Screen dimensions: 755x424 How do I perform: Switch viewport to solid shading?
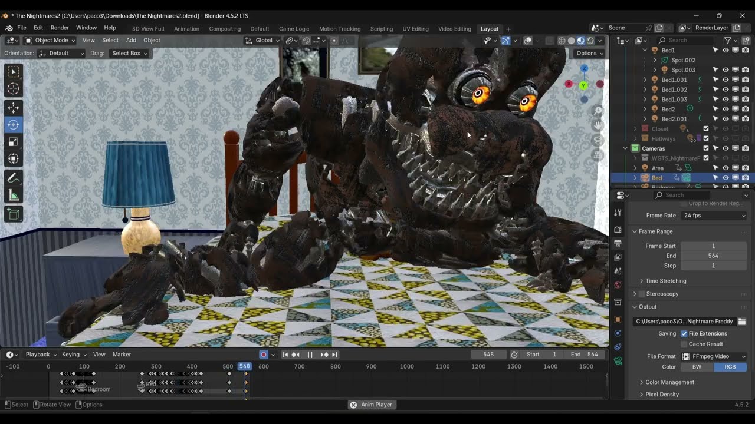coord(571,41)
